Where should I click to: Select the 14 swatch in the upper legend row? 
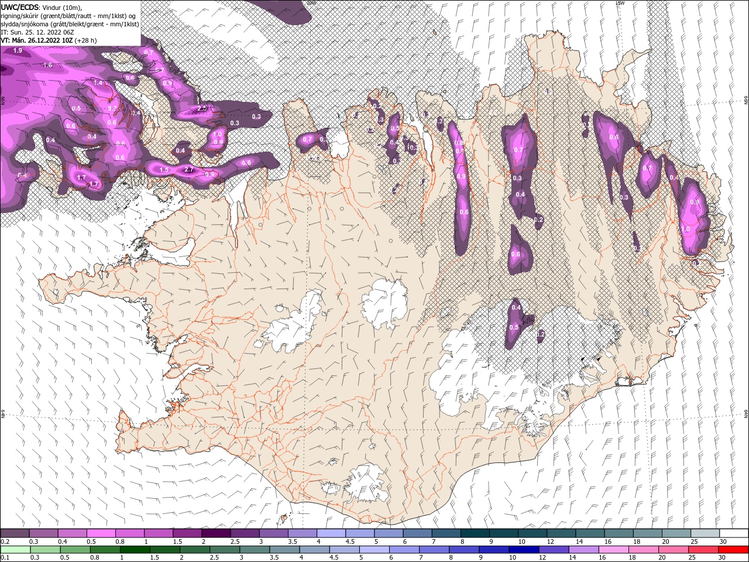pyautogui.click(x=590, y=533)
